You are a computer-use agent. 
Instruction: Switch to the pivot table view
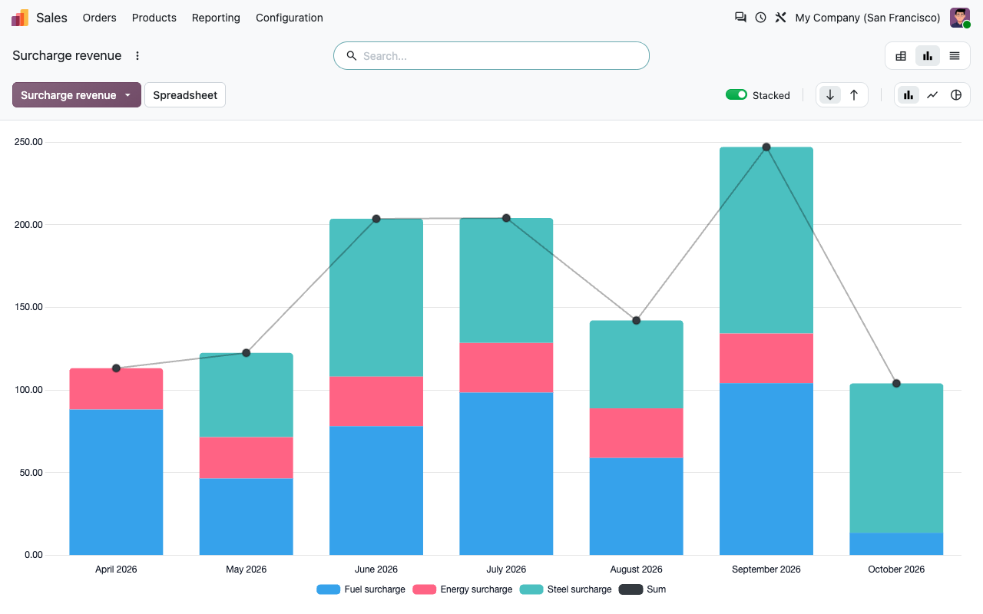[901, 56]
